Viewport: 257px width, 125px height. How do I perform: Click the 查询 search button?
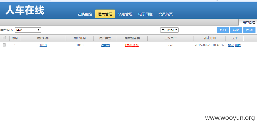tap(223, 30)
